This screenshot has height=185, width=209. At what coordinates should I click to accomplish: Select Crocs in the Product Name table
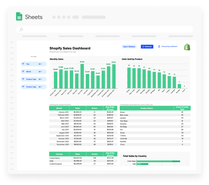click(x=122, y=145)
